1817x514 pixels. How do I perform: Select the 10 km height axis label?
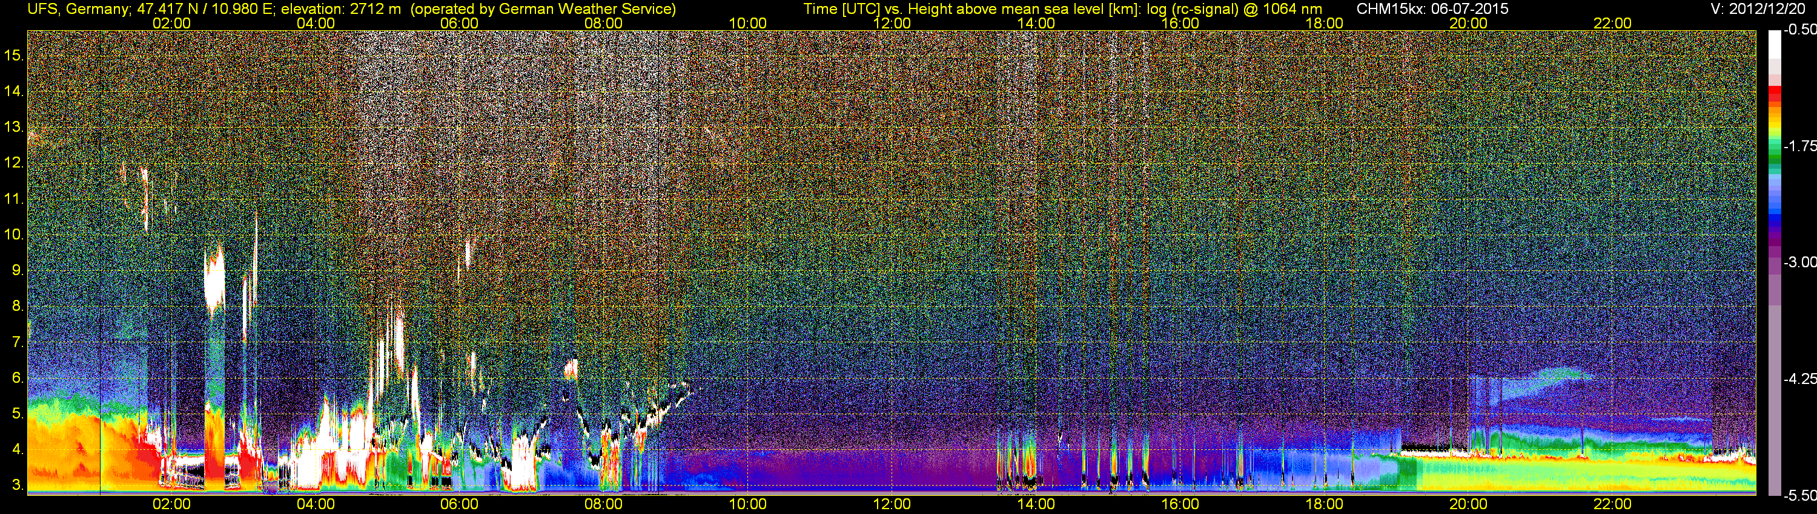(x=13, y=235)
